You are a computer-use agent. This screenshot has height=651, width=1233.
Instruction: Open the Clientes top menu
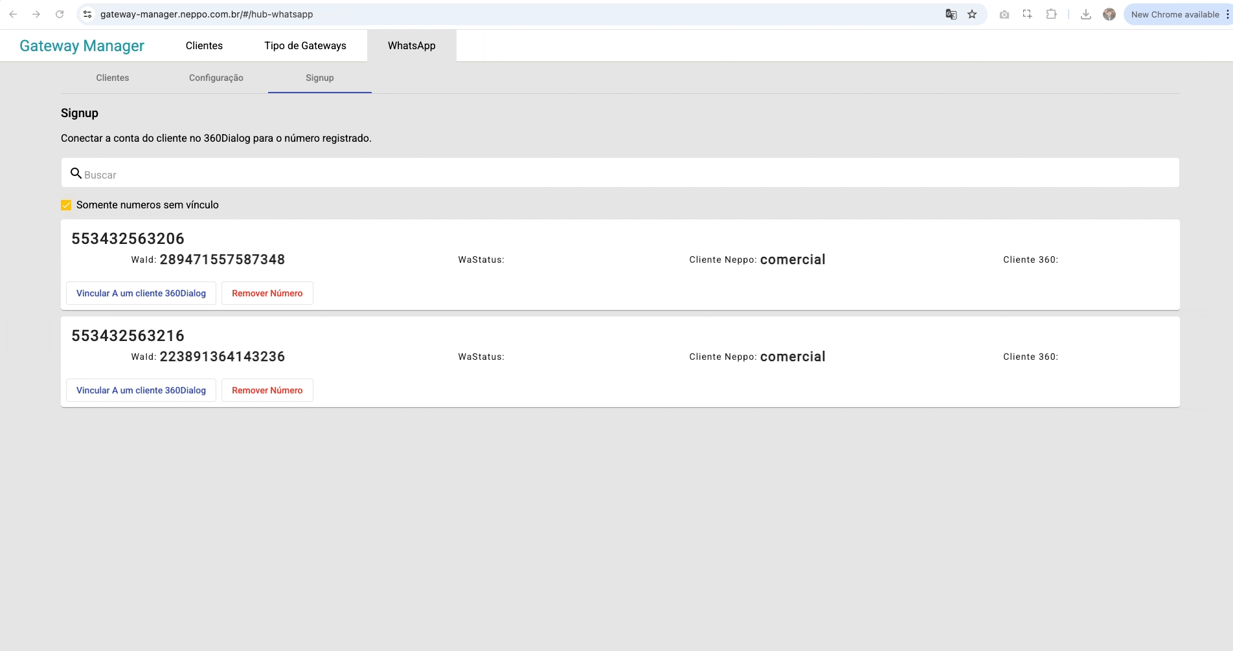click(x=204, y=45)
